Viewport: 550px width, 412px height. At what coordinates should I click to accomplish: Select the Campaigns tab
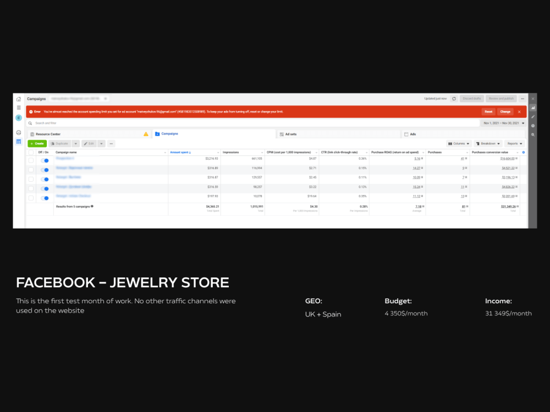click(x=214, y=134)
